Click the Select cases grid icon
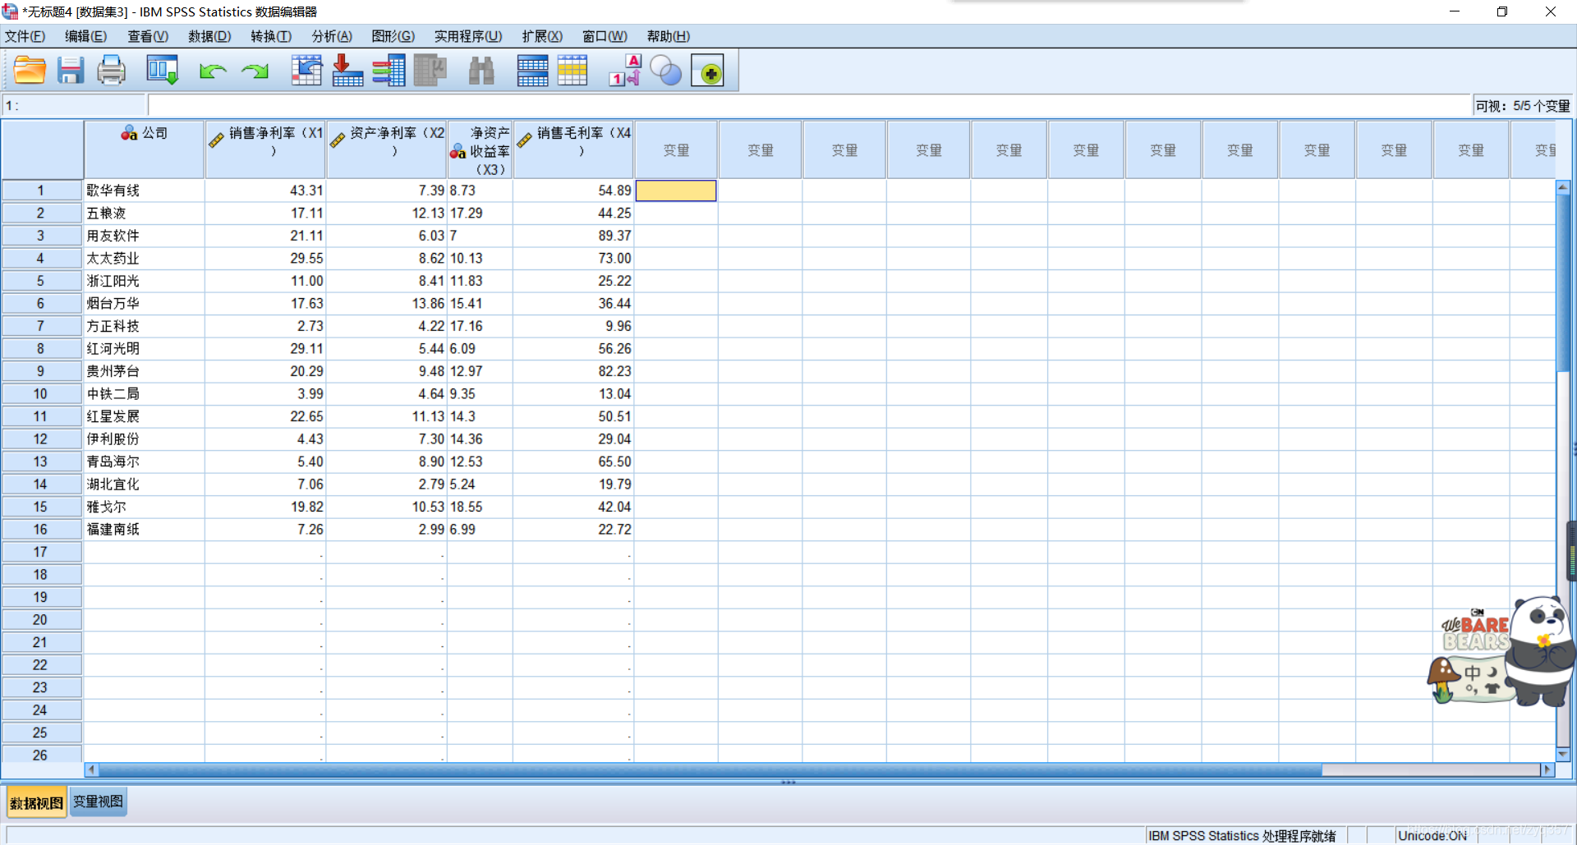Viewport: 1577px width, 845px height. tap(572, 71)
